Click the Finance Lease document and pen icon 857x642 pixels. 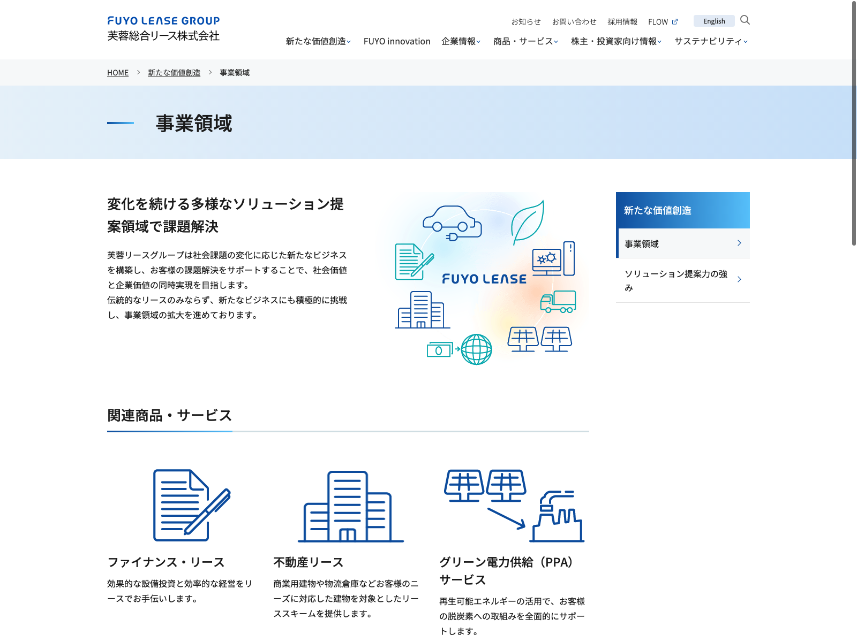(x=191, y=505)
